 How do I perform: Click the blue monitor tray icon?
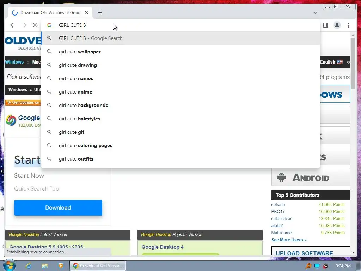click(x=317, y=266)
